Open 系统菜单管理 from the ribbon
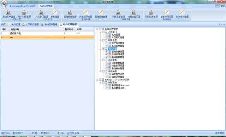The height and width of the screenshot is (137, 226). tap(9, 13)
